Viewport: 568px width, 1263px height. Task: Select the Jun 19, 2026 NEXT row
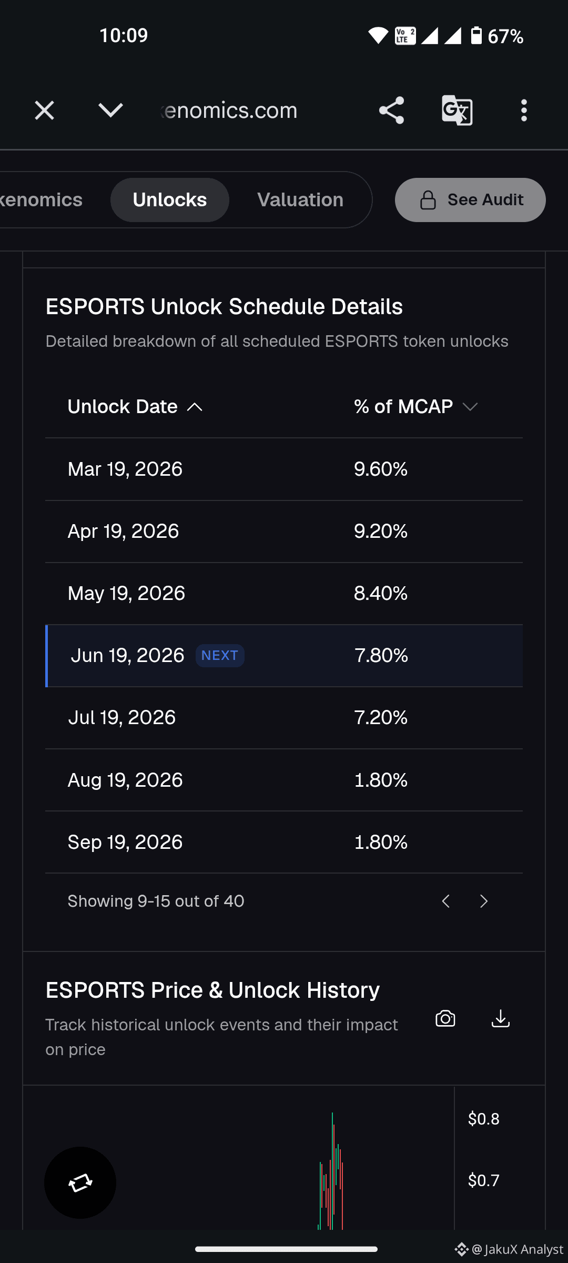(x=284, y=656)
